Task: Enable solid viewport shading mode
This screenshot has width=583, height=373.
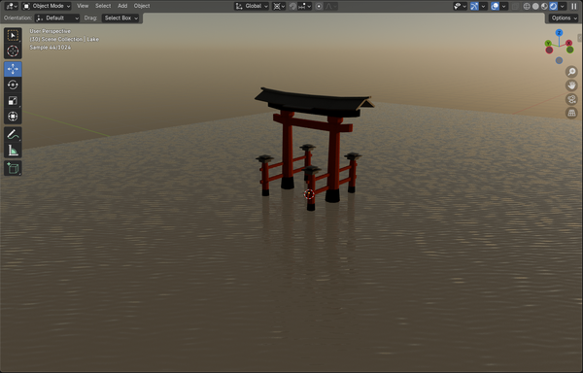Action: click(x=535, y=6)
